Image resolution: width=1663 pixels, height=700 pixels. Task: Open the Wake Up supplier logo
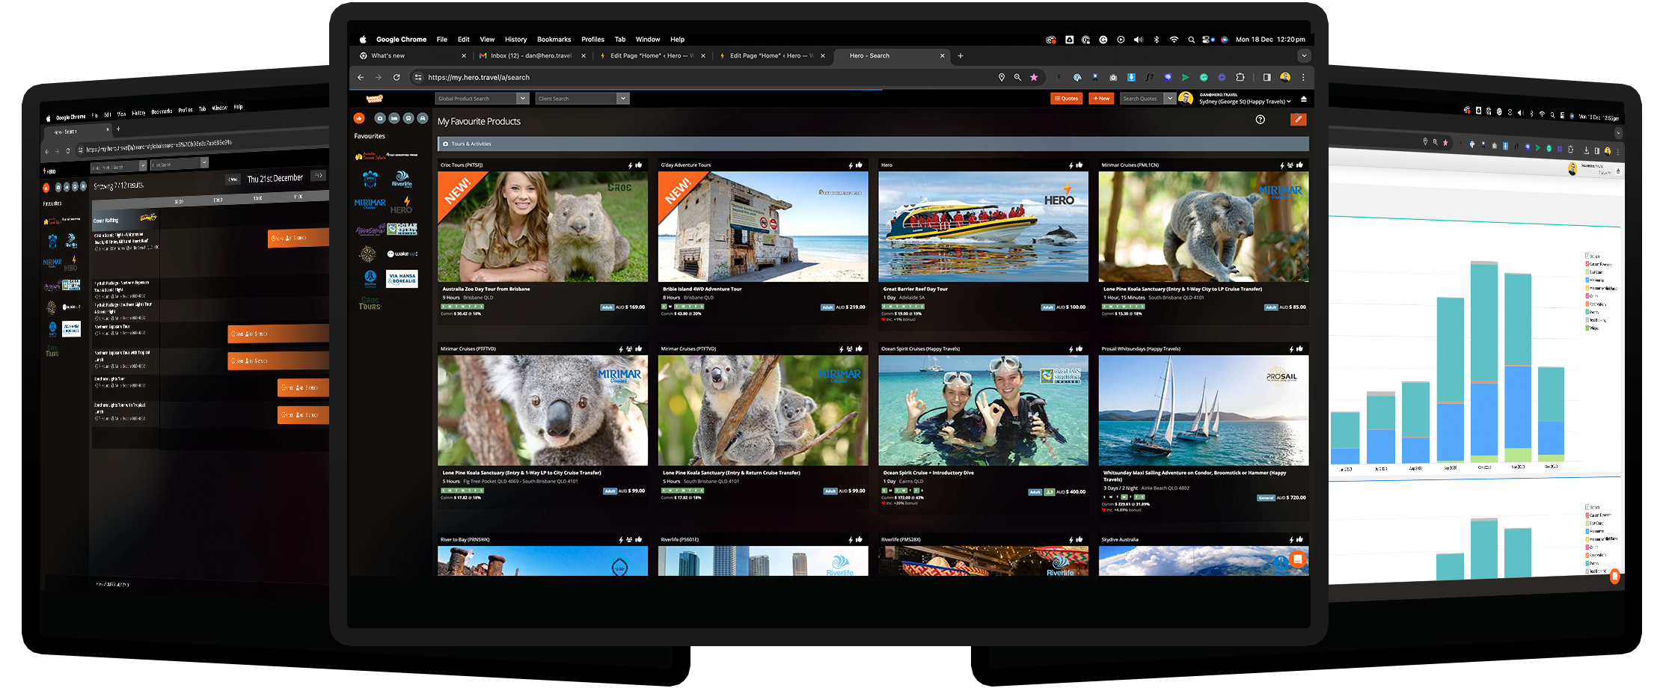point(402,254)
